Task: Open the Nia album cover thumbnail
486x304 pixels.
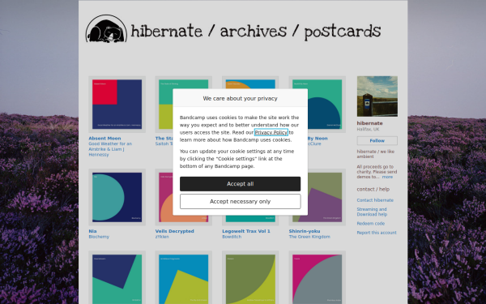Action: point(117,197)
